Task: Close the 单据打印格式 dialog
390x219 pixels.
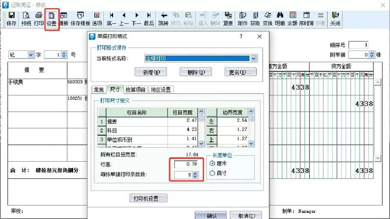Action: (x=259, y=36)
